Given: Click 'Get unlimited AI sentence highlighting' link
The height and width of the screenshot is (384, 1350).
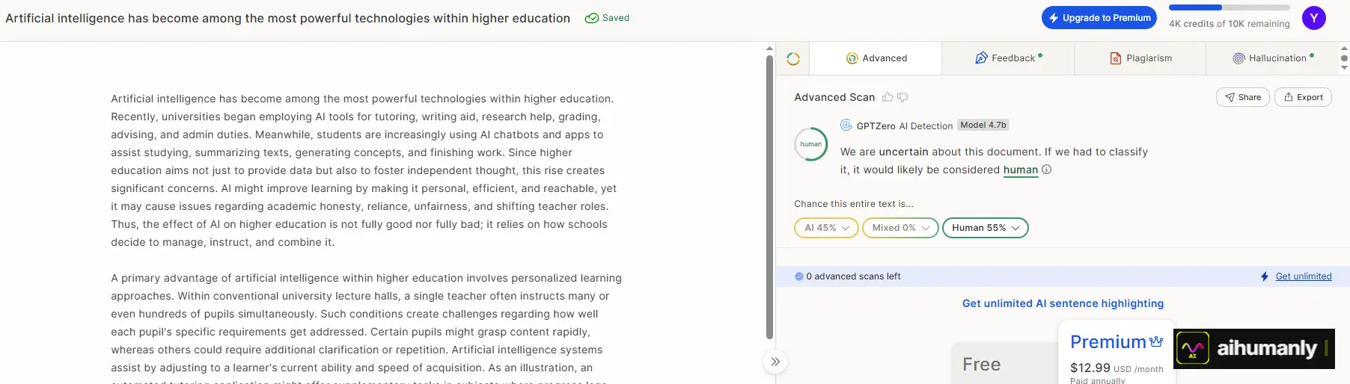Looking at the screenshot, I should click(x=1063, y=303).
